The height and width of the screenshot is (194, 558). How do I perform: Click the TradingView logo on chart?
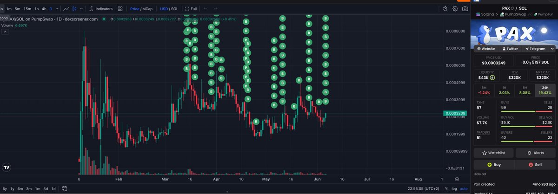click(x=7, y=168)
